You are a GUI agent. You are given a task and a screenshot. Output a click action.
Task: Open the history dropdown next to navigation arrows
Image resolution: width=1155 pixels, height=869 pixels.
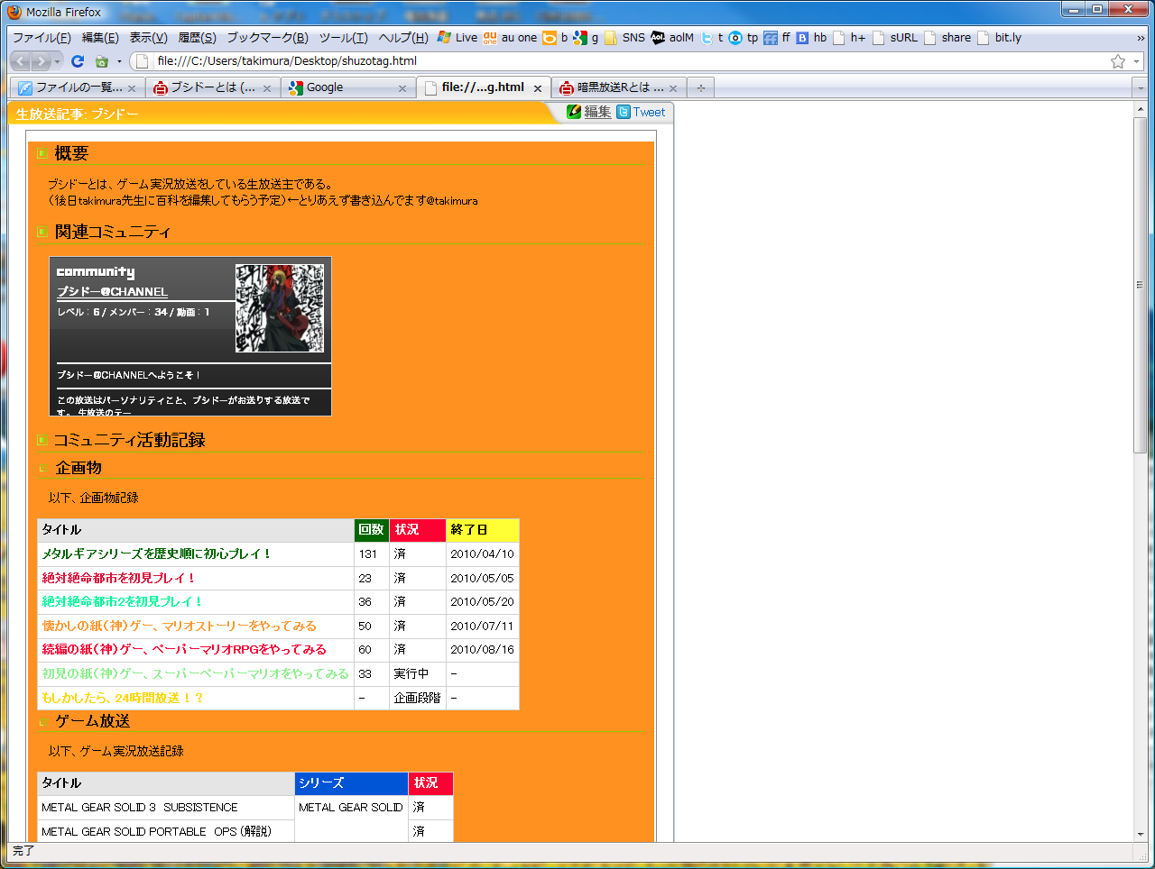(58, 61)
